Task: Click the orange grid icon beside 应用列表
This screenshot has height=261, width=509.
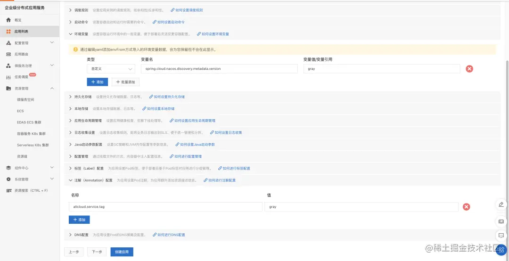Action: [8, 32]
